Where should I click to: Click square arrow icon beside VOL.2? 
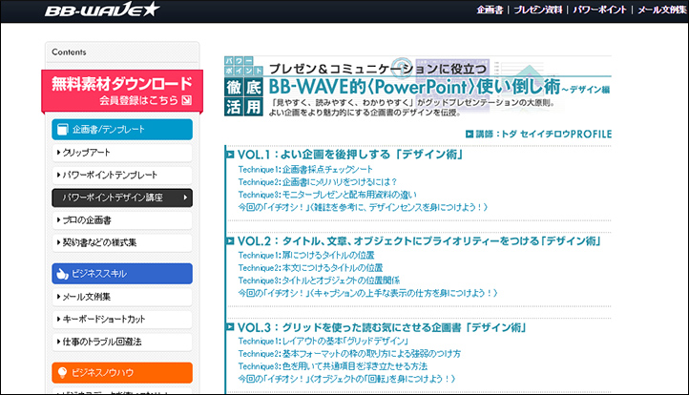coord(230,240)
